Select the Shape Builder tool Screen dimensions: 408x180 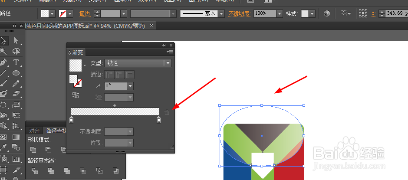(x=3, y=126)
